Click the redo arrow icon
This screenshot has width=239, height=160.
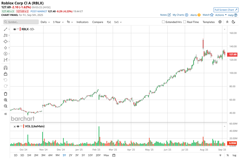tap(5, 86)
